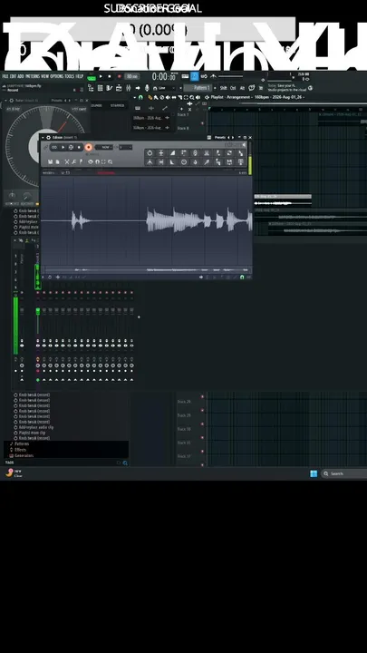
Task: Open the Channel rack view icon
Action: point(101,88)
